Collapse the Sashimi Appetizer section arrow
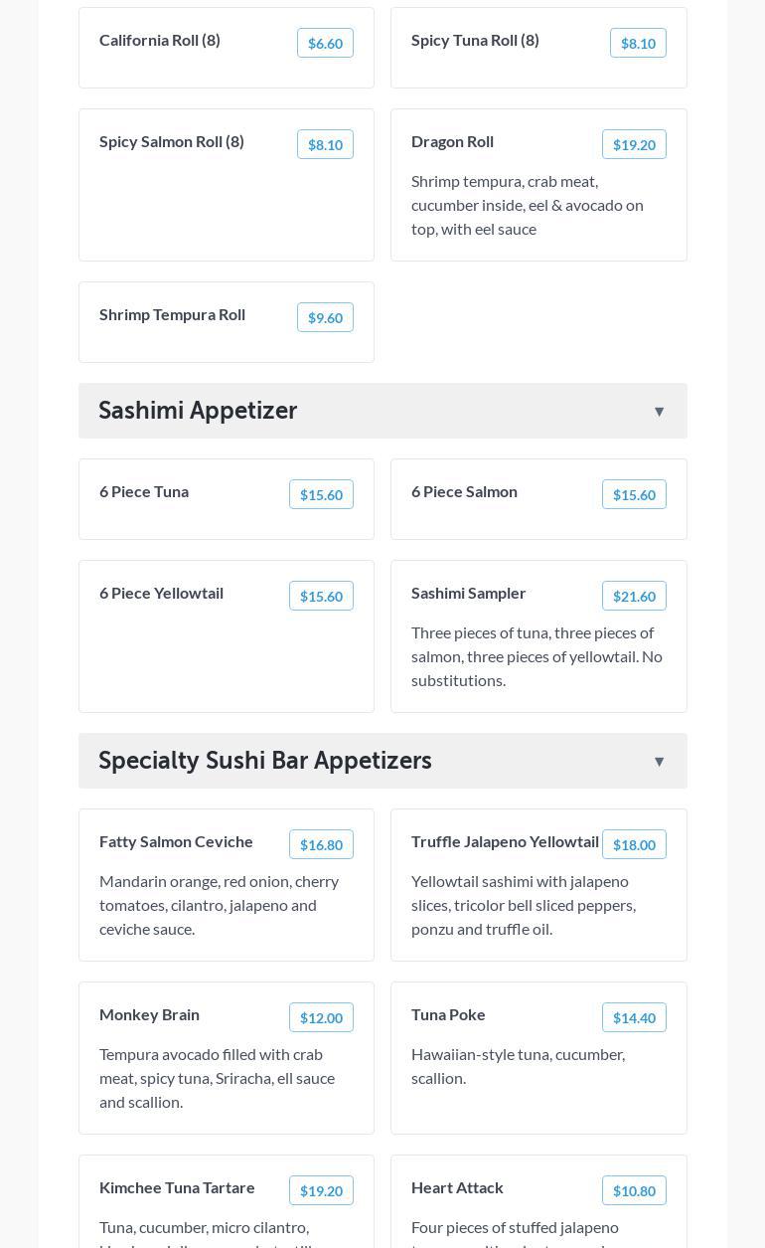 (x=659, y=412)
